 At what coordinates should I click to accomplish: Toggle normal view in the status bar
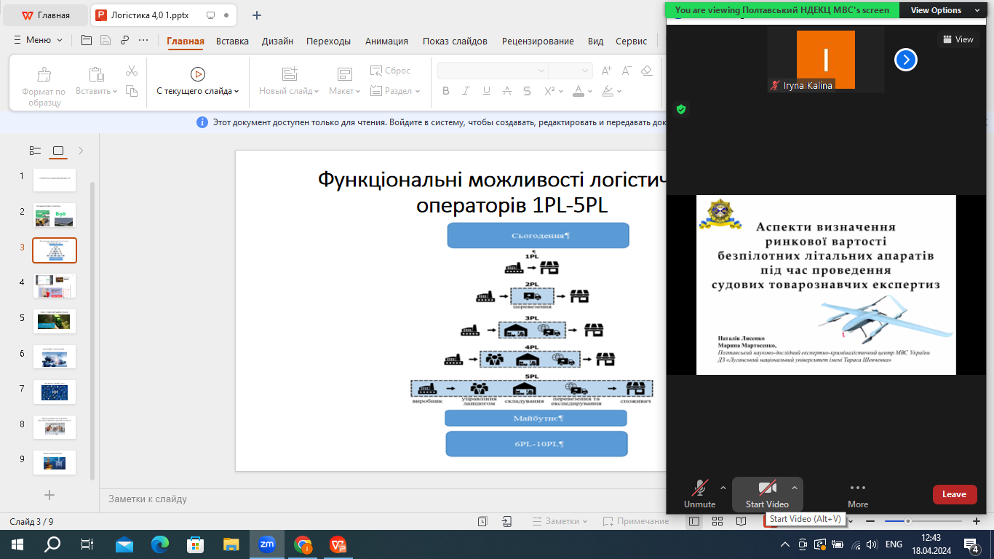(x=694, y=521)
